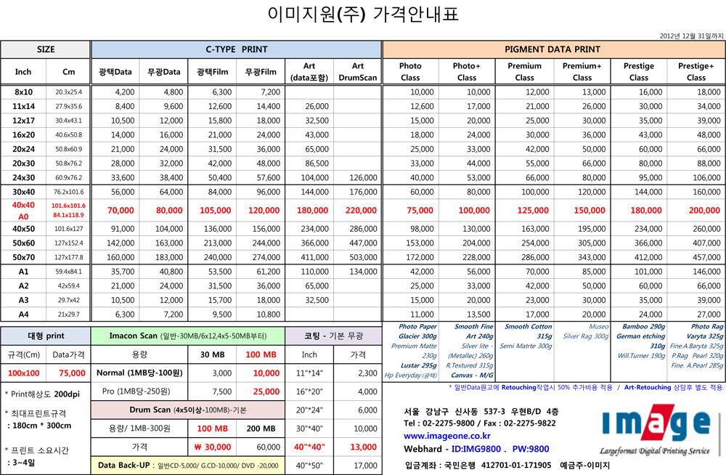Click the 200 MB Drum Scan column
This screenshot has width=726, height=475.
(261, 429)
